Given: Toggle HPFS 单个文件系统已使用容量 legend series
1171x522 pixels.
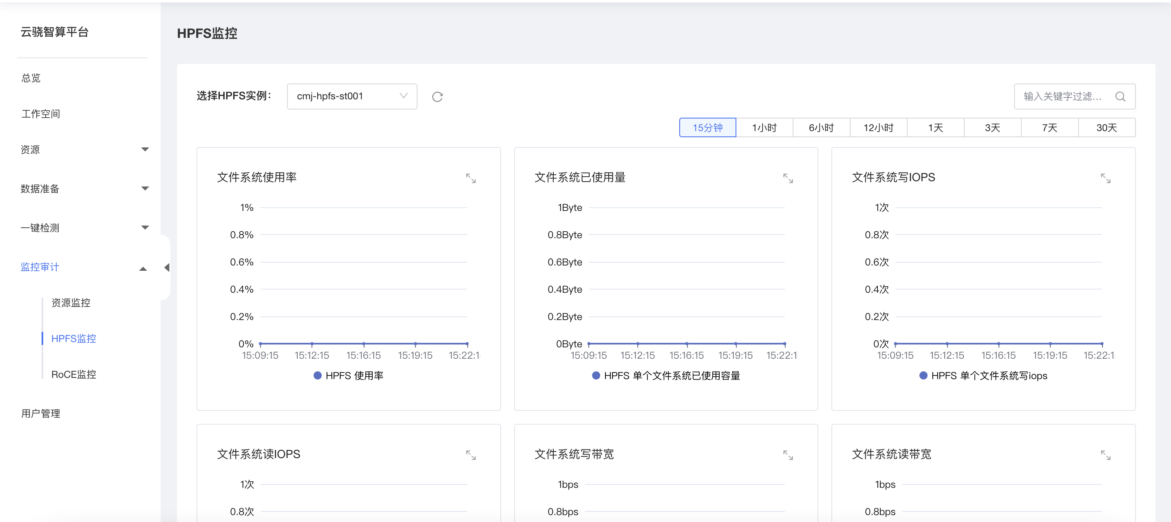Looking at the screenshot, I should coord(666,375).
